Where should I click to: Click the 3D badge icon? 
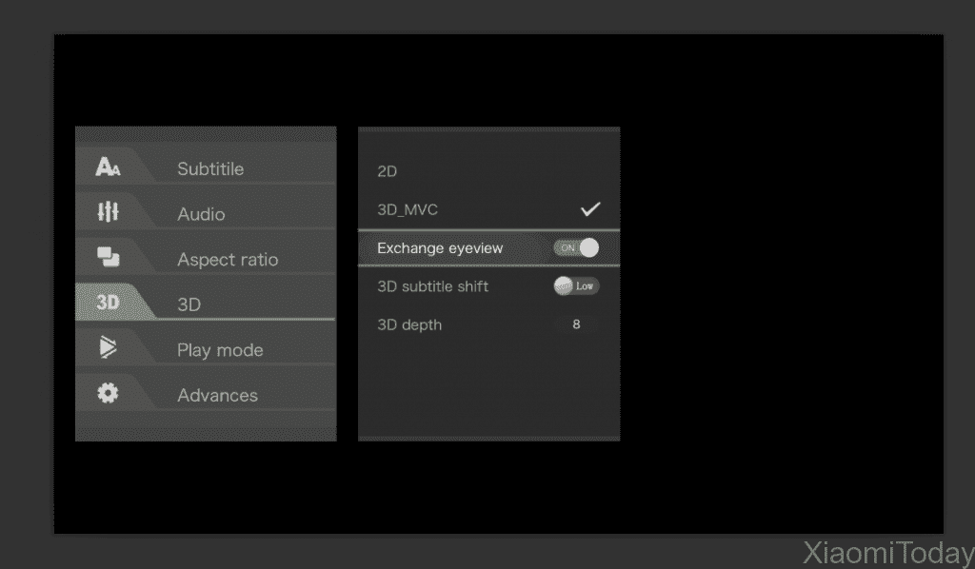pyautogui.click(x=108, y=304)
